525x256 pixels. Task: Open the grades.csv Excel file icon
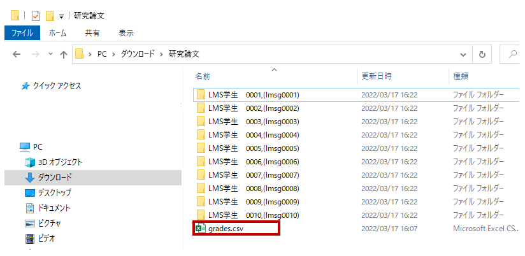[x=200, y=229]
